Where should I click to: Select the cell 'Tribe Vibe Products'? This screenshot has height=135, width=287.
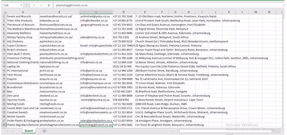pyautogui.click(x=23, y=21)
